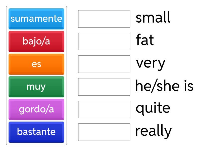
Task: Select the blue 'sumamente' word tile
Action: tap(36, 19)
